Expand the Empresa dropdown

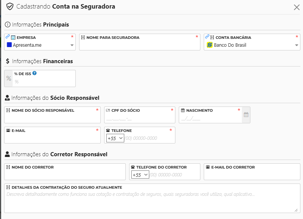pos(72,46)
